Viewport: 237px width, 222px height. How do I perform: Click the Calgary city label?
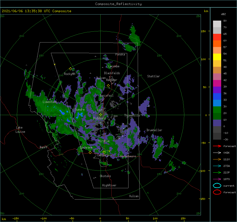(103, 155)
